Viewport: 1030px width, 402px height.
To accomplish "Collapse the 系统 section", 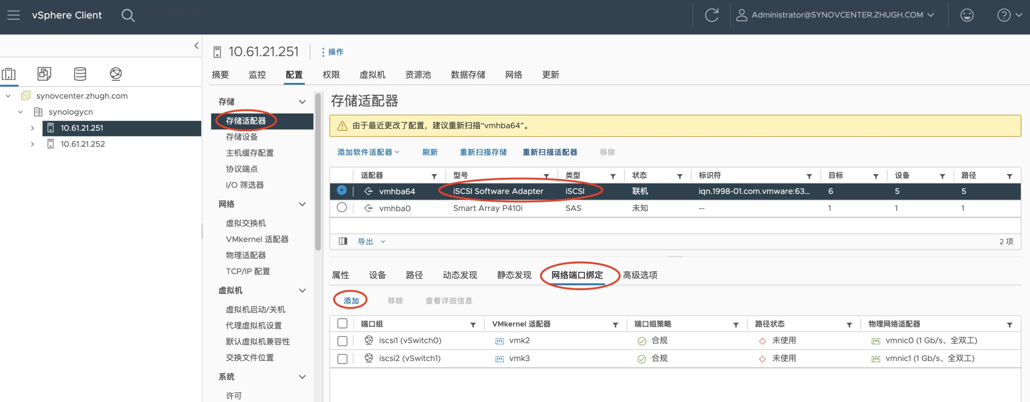I will (302, 377).
